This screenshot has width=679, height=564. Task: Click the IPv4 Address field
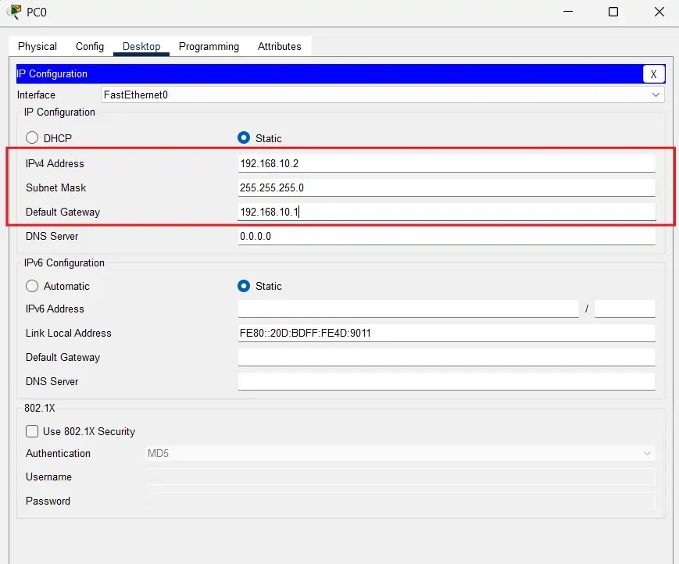tap(446, 163)
